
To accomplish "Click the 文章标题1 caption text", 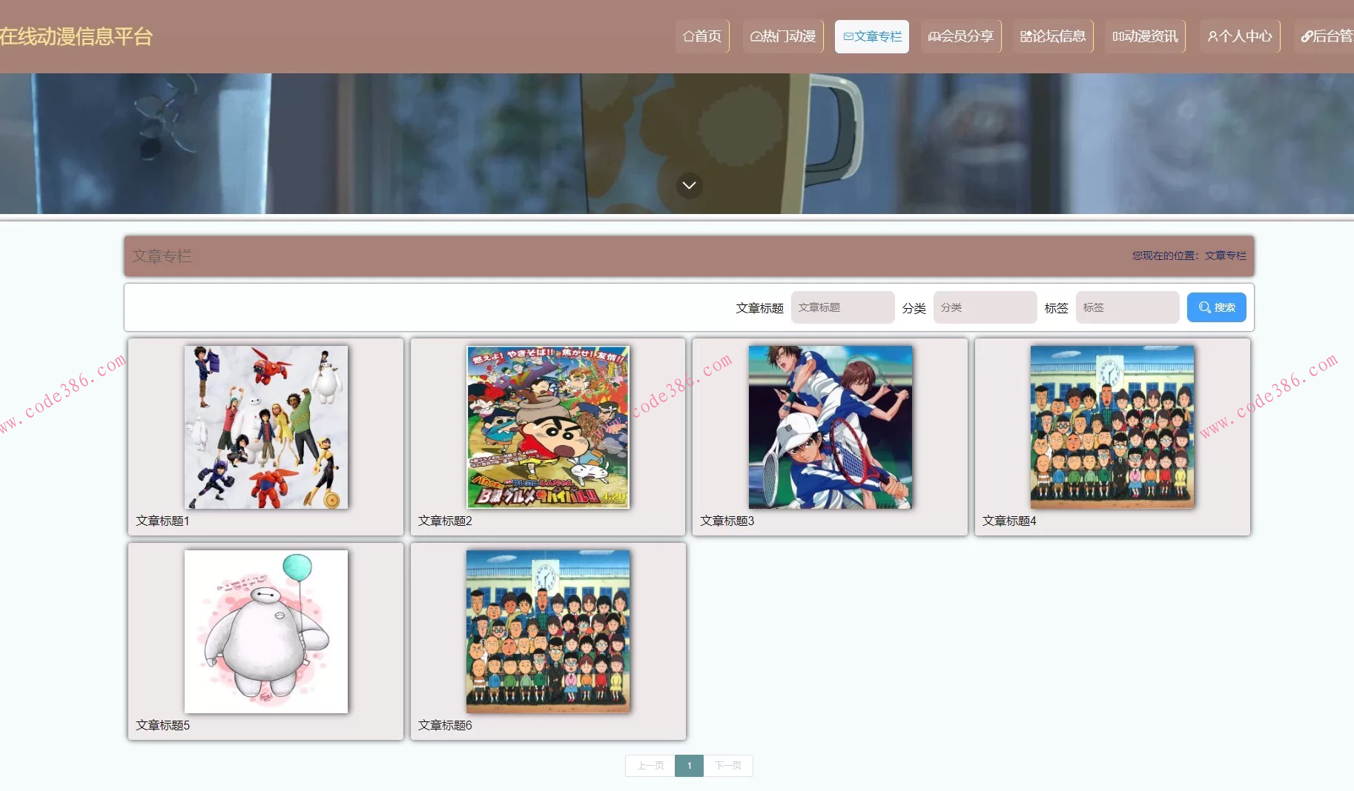I will pos(162,521).
